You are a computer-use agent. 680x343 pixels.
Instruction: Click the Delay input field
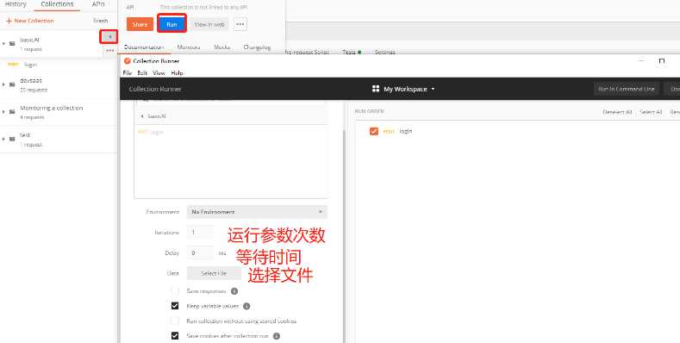200,253
